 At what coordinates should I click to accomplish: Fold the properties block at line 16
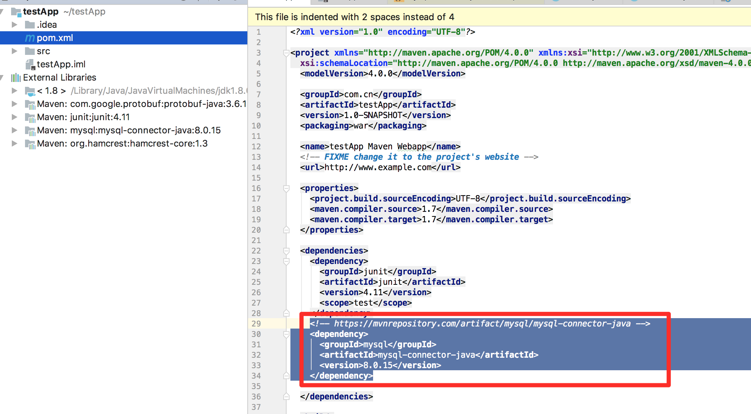click(286, 188)
